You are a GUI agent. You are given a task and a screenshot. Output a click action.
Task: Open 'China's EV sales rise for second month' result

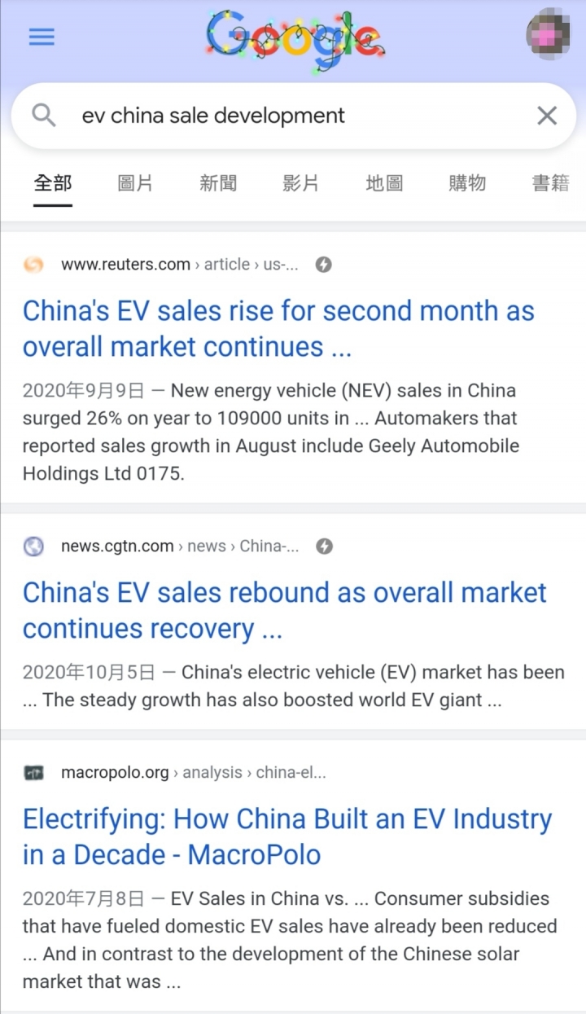point(278,329)
